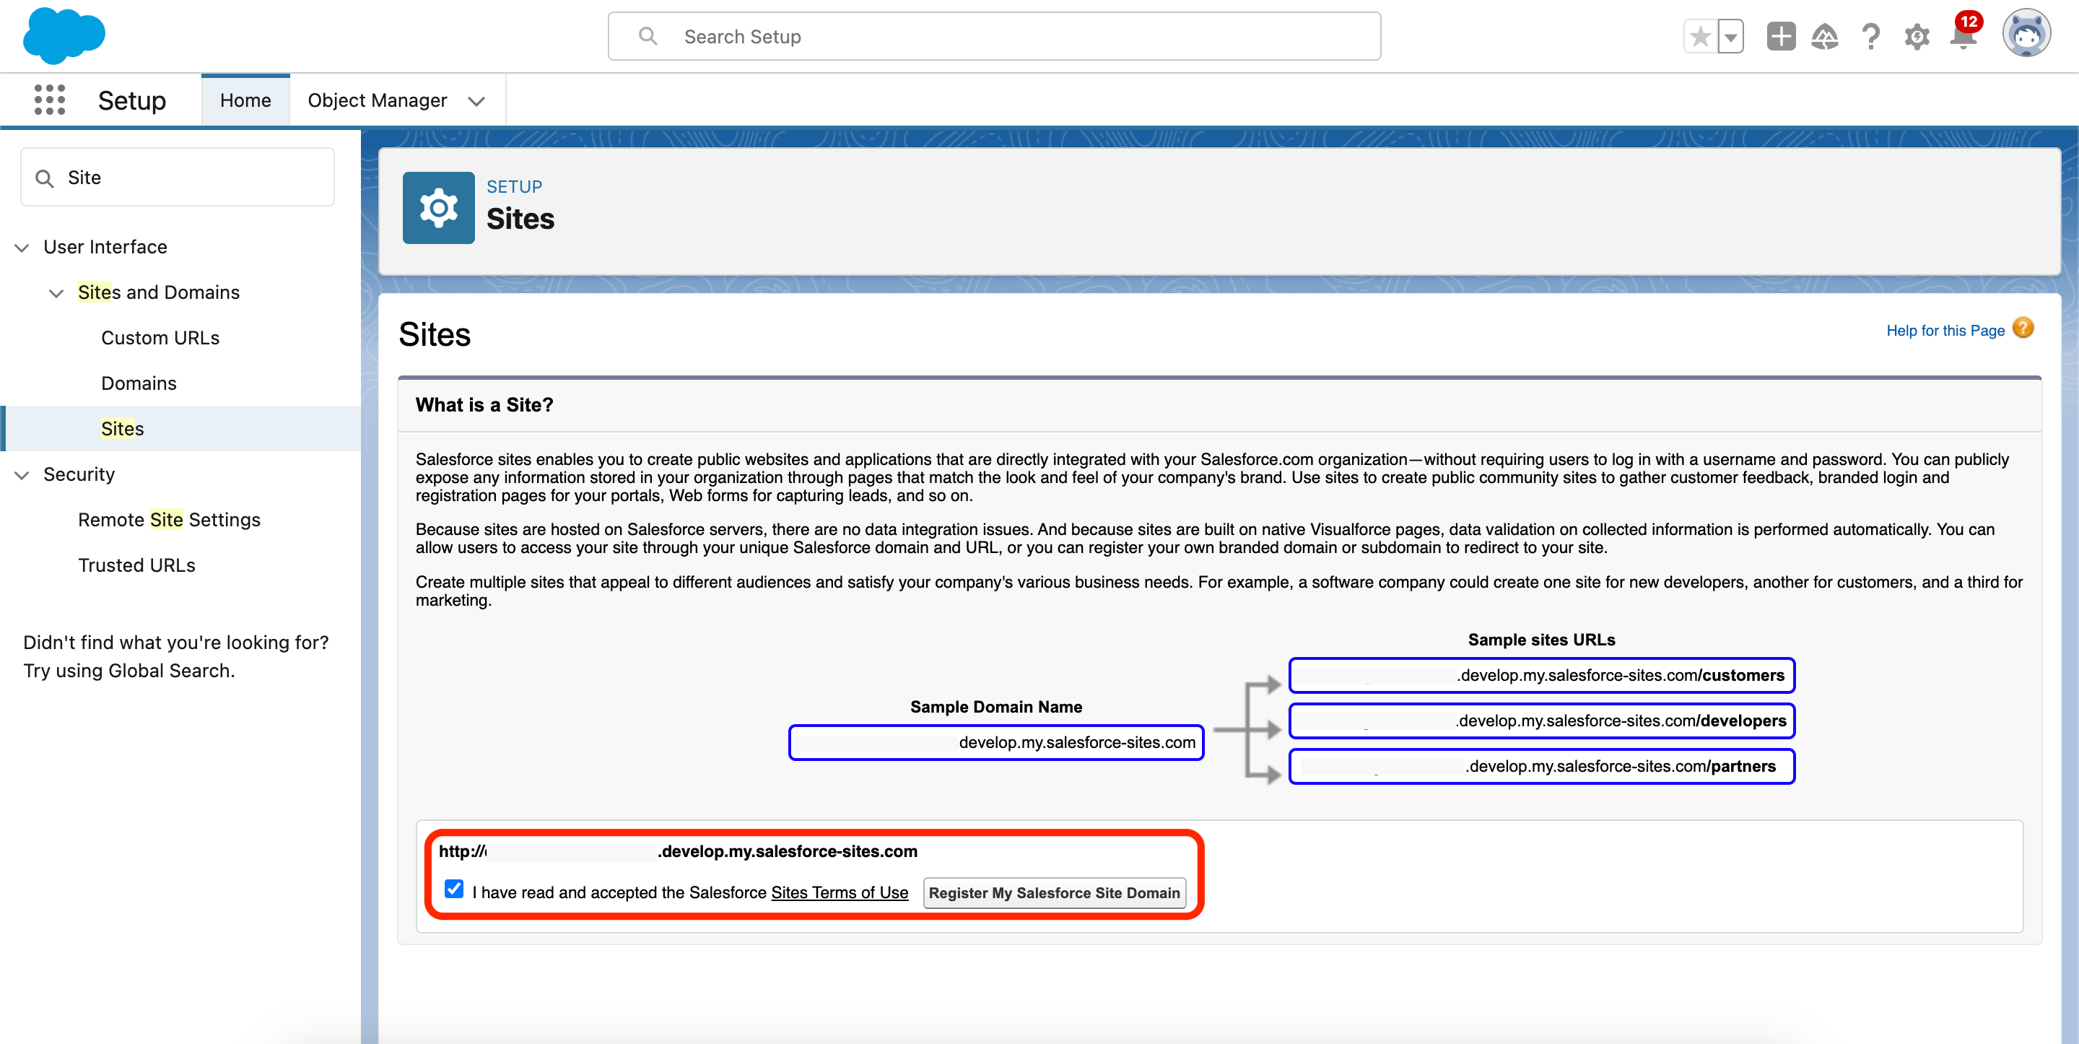
Task: Click the search icon in Search Setup
Action: pos(648,36)
